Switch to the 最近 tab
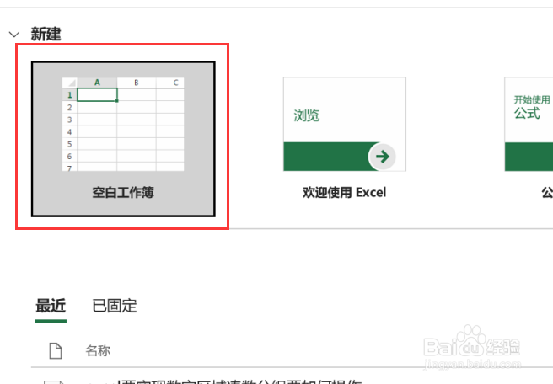This screenshot has height=384, width=553. click(51, 306)
